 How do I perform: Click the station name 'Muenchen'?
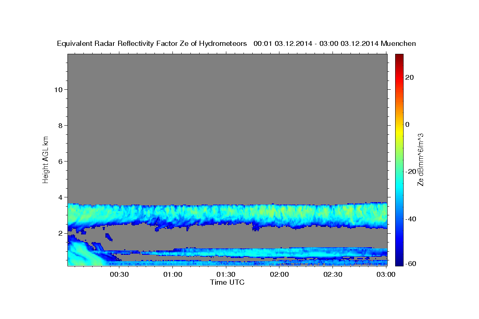point(399,44)
